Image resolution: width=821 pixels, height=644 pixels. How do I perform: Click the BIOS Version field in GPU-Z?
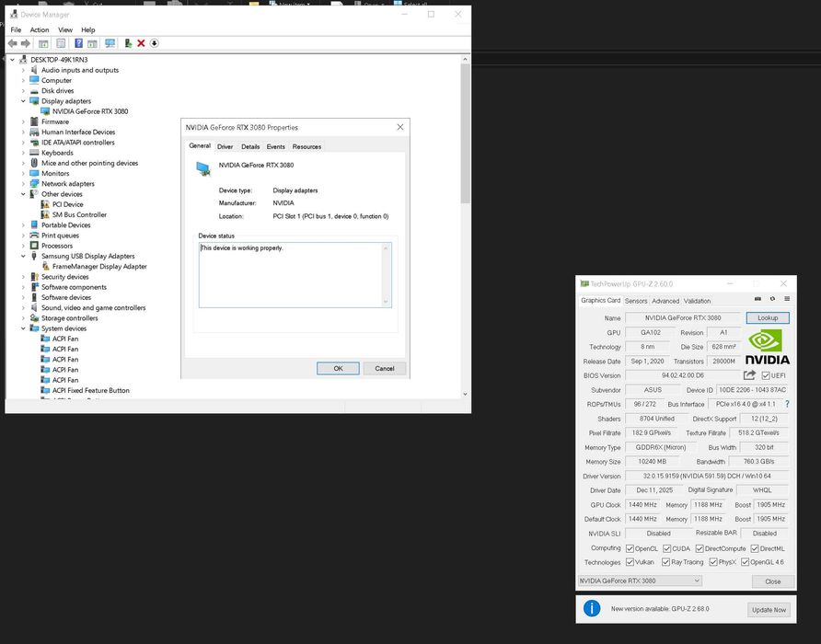pos(682,375)
